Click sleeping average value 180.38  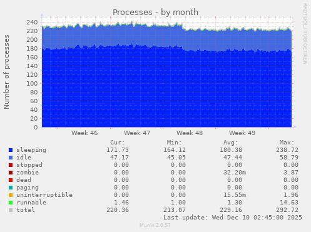pos(231,150)
